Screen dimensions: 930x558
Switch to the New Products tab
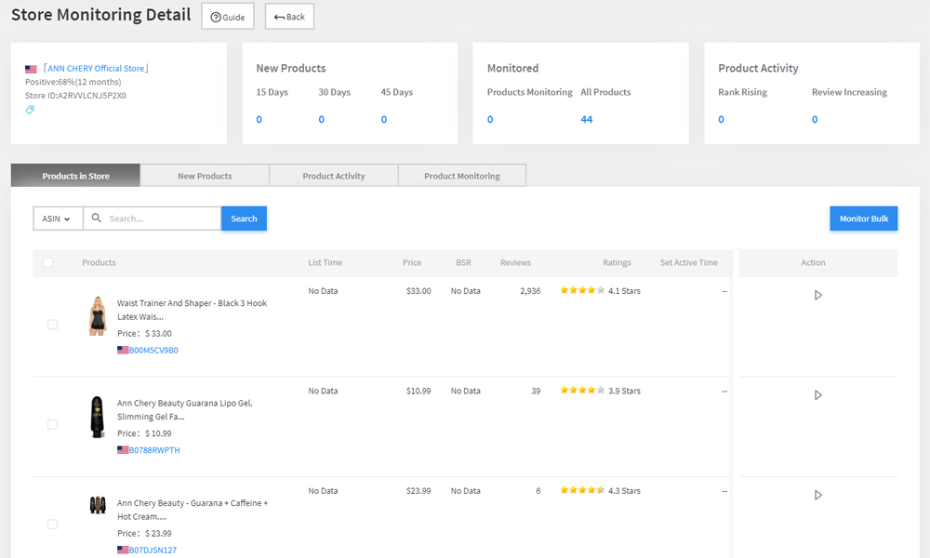pyautogui.click(x=205, y=176)
